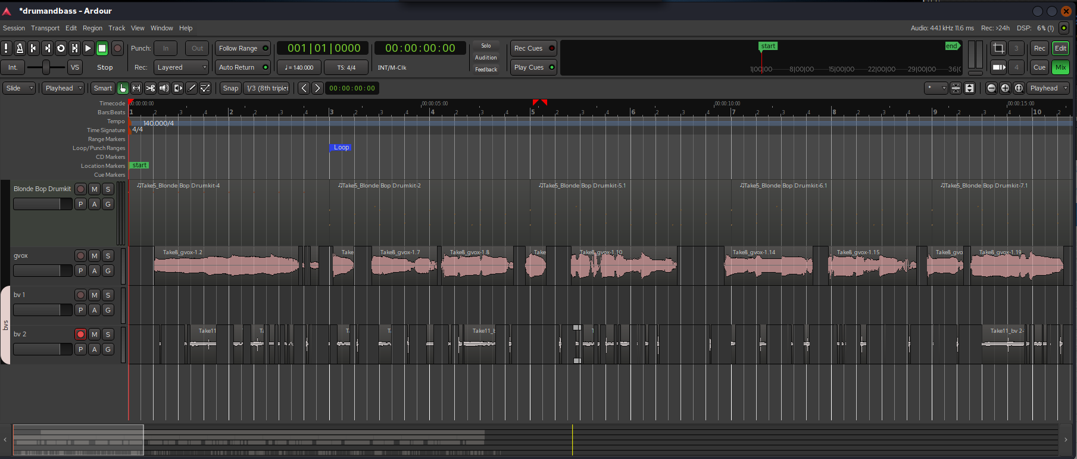
Task: Click the Zoom In magnifier icon
Action: coord(1005,88)
